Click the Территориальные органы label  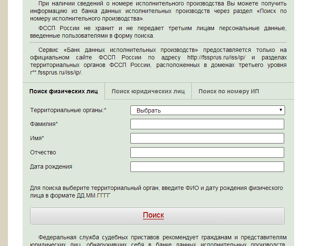[x=68, y=110]
